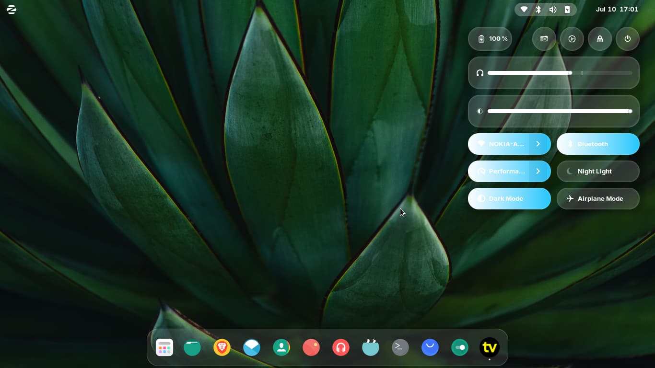Open the blue Software store in the dock

coord(430,347)
